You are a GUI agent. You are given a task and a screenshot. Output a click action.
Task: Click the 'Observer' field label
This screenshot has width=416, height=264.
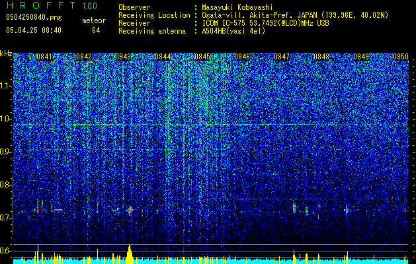click(x=134, y=7)
